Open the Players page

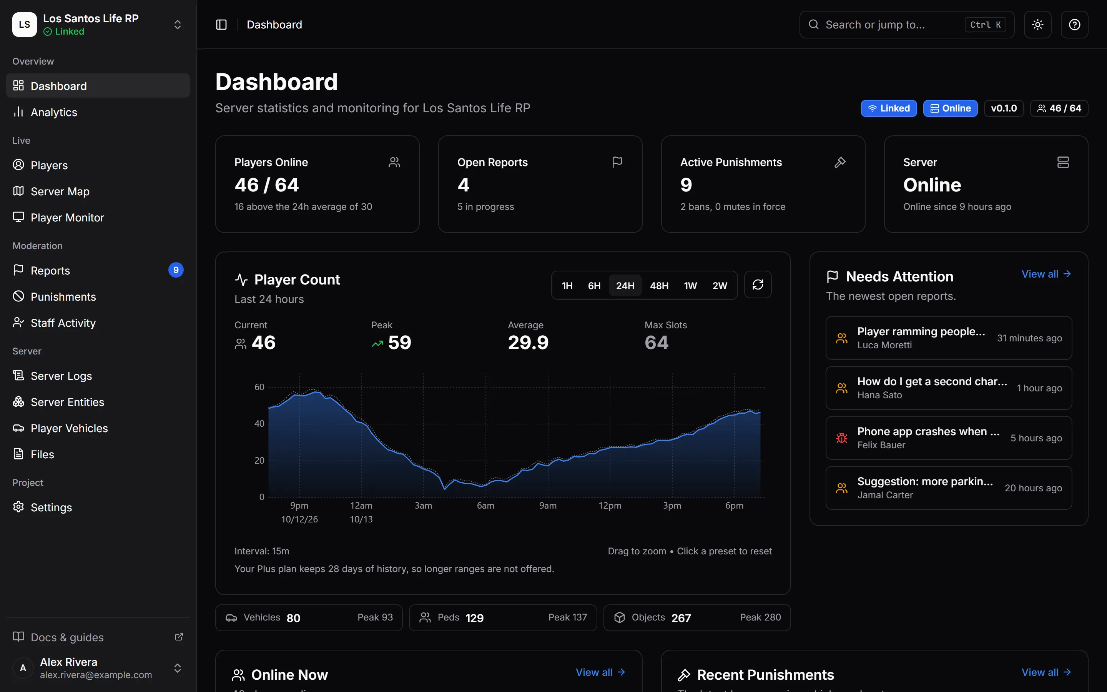tap(98, 165)
